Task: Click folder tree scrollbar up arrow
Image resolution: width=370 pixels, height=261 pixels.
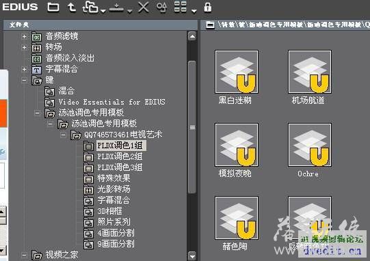Action: pos(192,36)
